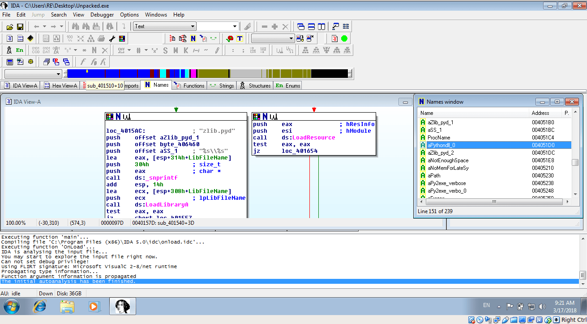Open disassembly view from toolbar page icon

pyautogui.click(x=9, y=38)
